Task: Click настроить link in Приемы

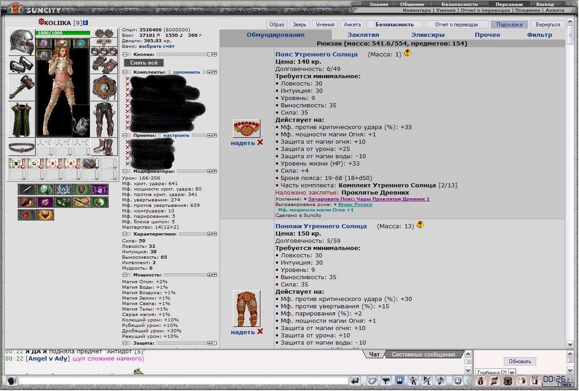Action: pos(176,135)
